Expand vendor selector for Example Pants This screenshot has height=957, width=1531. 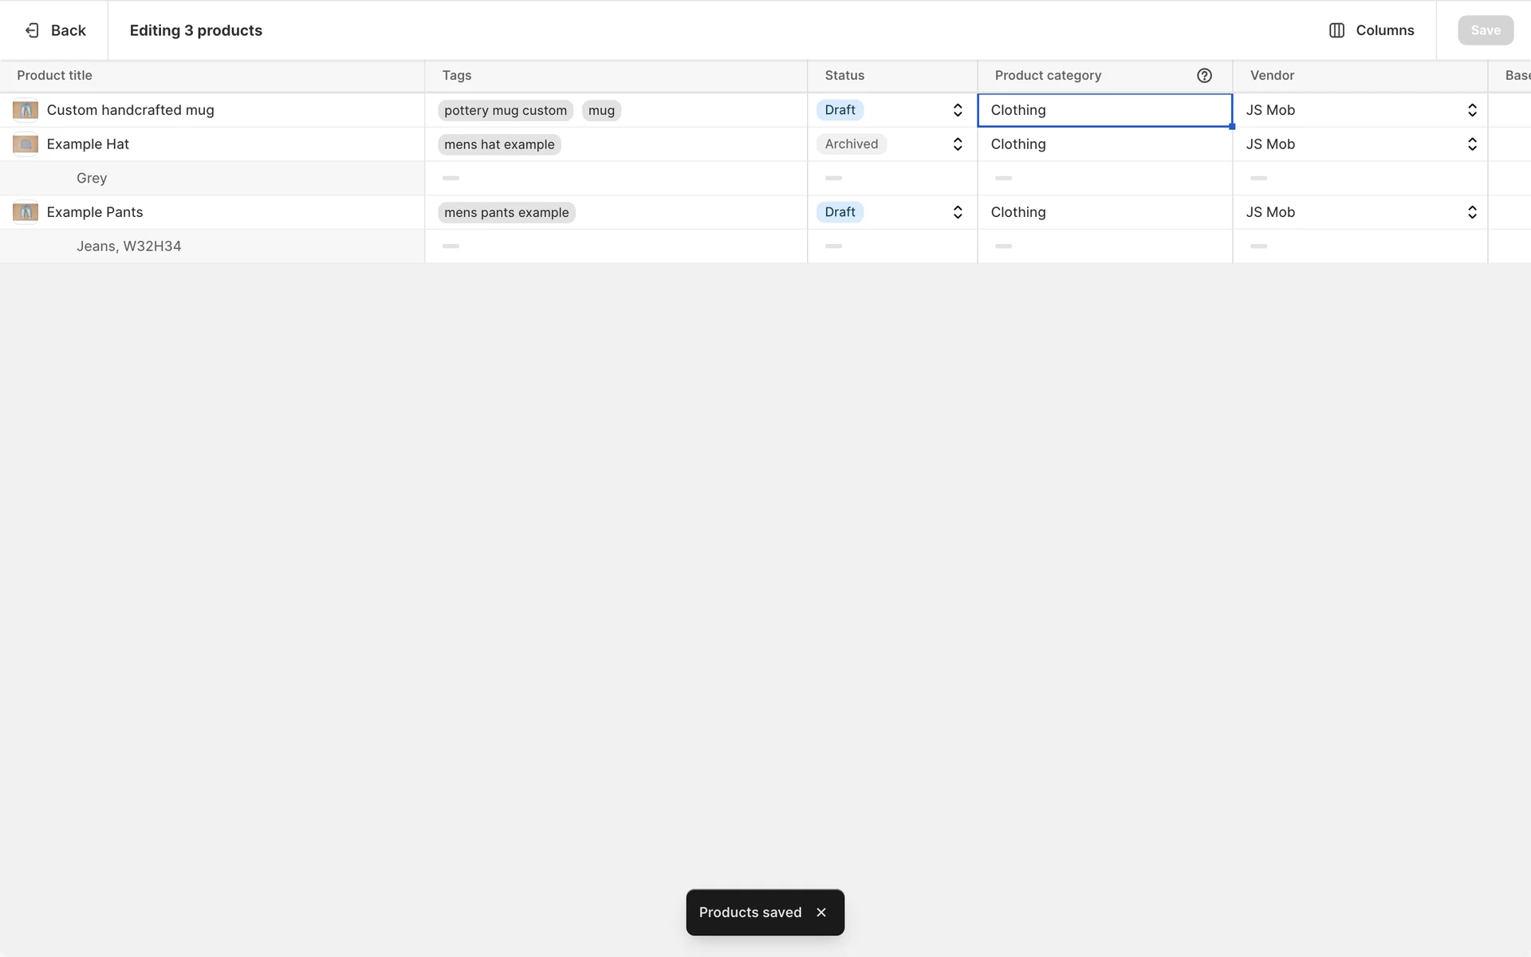click(1471, 212)
